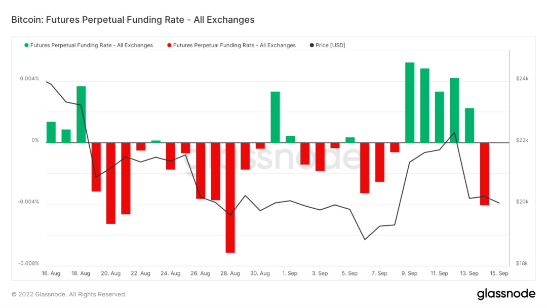Click the green bar above 18 Aug
The height and width of the screenshot is (308, 547).
pos(81,114)
